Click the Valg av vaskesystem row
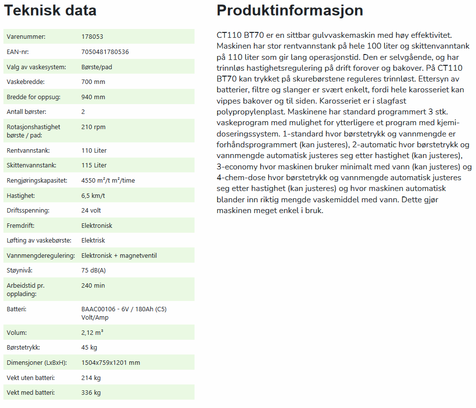476x408 pixels. 99,67
